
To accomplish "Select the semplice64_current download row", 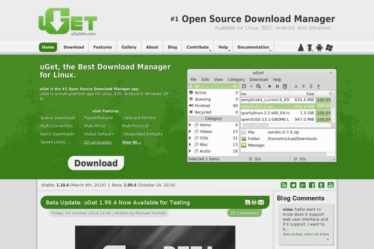I will [x=285, y=100].
